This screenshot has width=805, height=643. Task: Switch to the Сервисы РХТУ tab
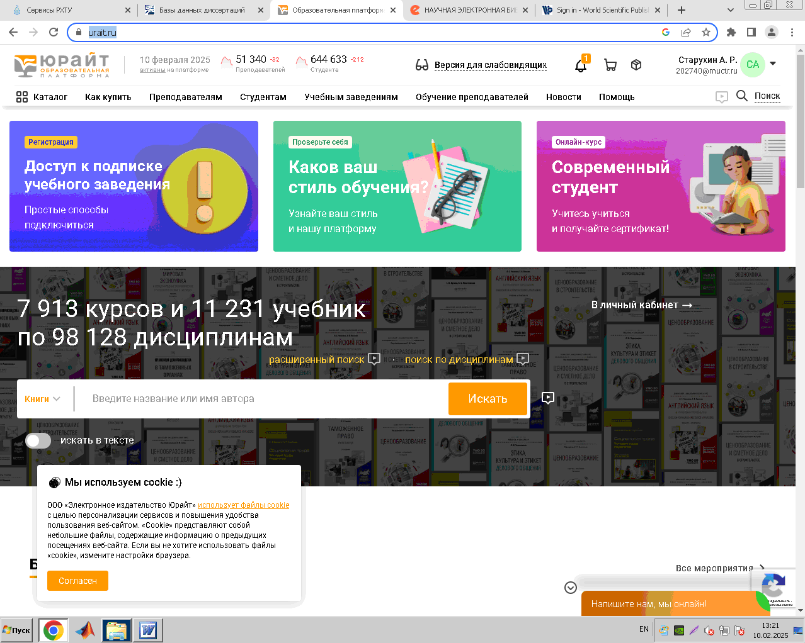click(69, 10)
